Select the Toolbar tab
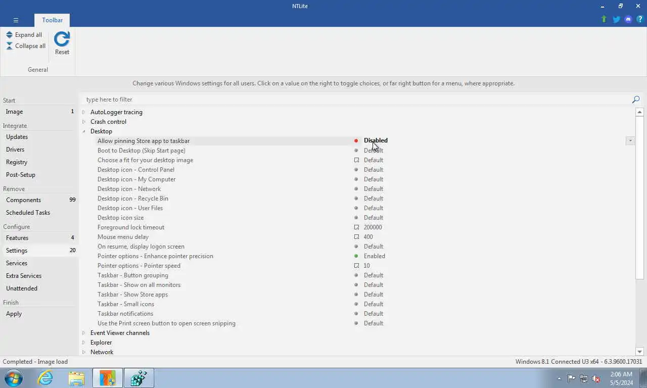647x388 pixels. (53, 20)
